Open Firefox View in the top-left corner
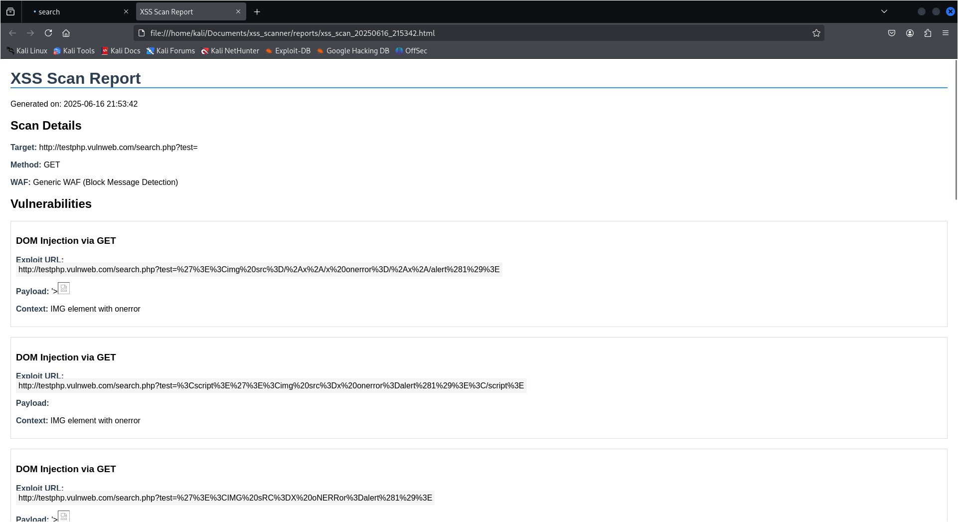958x522 pixels. pyautogui.click(x=10, y=11)
